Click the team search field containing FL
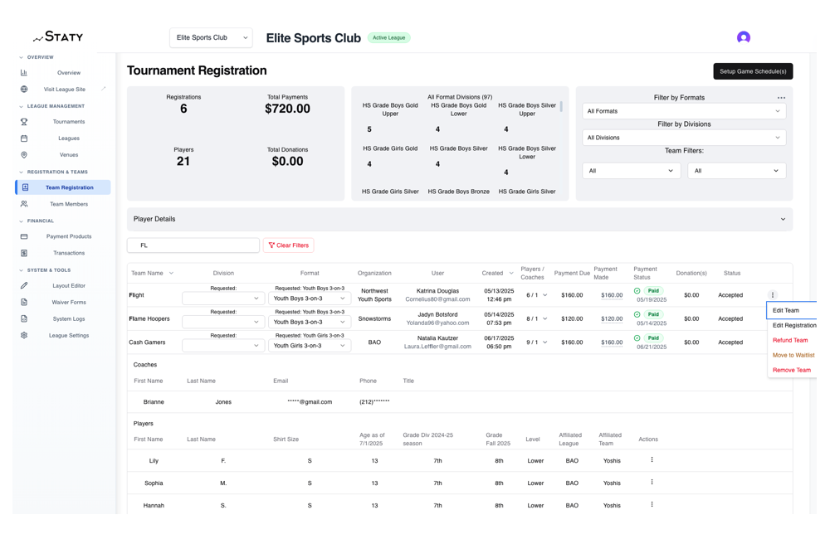Viewport: 830px width, 539px height. click(x=193, y=245)
